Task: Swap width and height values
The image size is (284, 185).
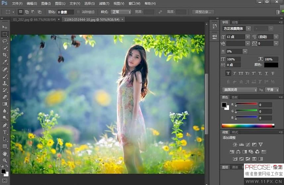Action: coord(160,12)
